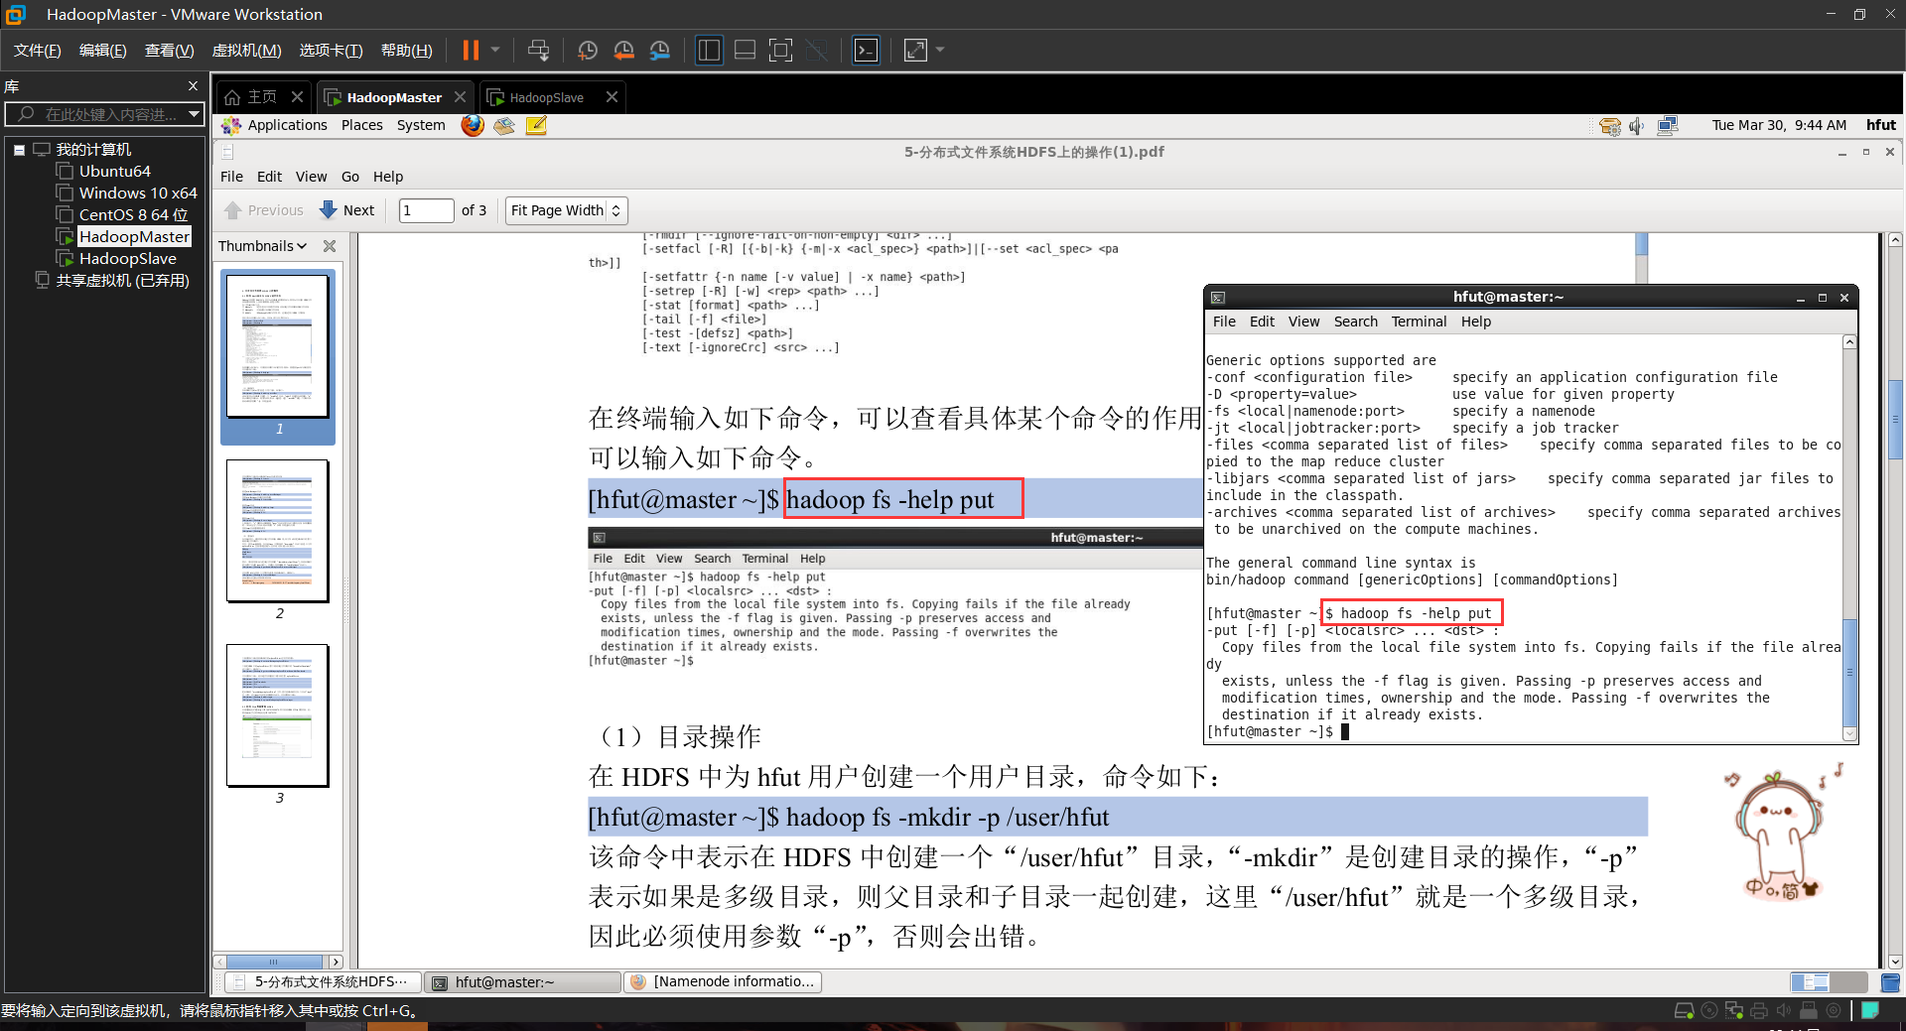Viewport: 1906px width, 1031px height.
Task: Open the GNOME System menu
Action: 421,125
